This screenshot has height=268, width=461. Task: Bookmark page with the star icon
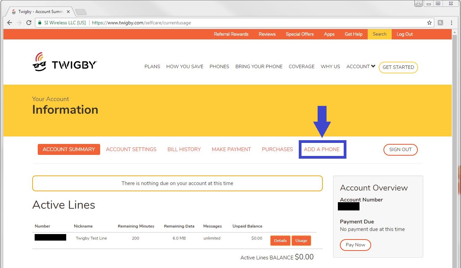[x=429, y=23]
